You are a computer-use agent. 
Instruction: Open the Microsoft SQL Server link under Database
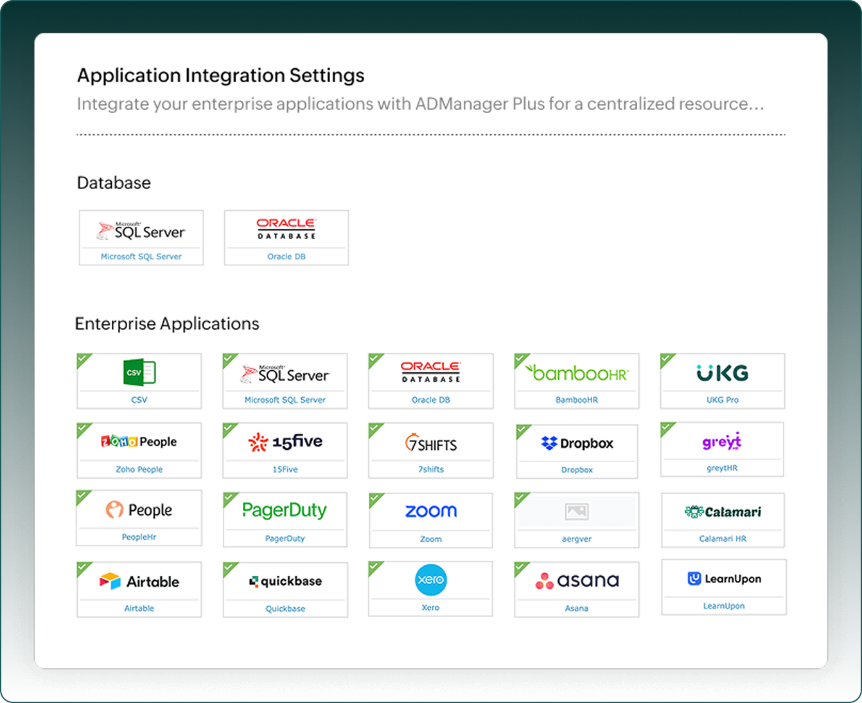(x=141, y=256)
